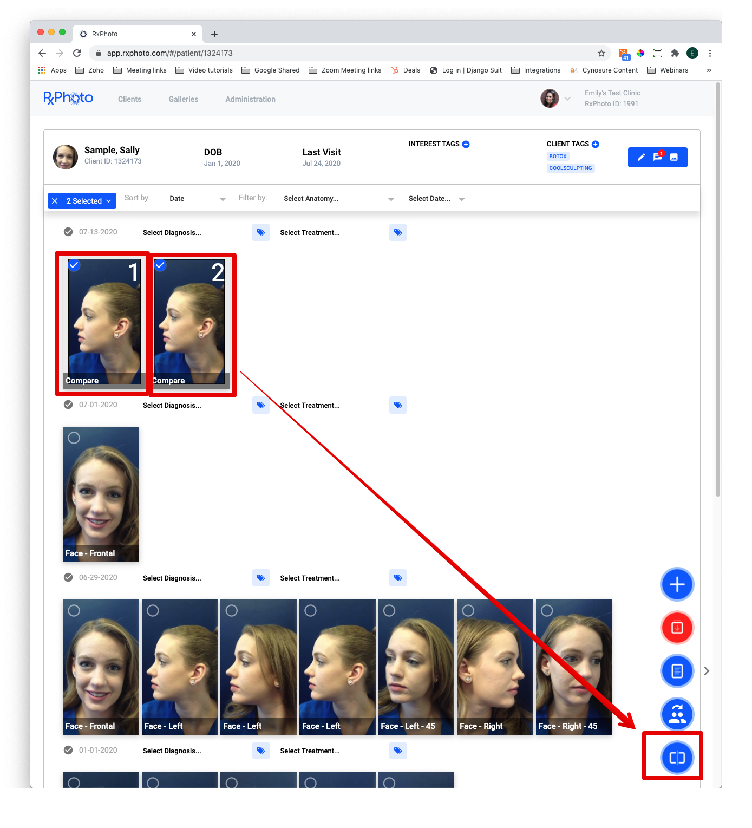Image resolution: width=752 pixels, height=828 pixels.
Task: Click treatment tag icon for 06-29-2020
Action: 398,578
